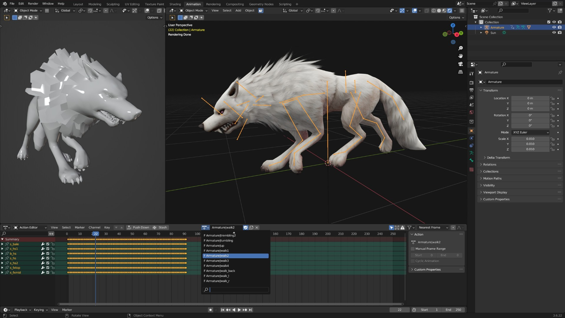Open the Shading workspace tab
565x318 pixels.
click(175, 4)
